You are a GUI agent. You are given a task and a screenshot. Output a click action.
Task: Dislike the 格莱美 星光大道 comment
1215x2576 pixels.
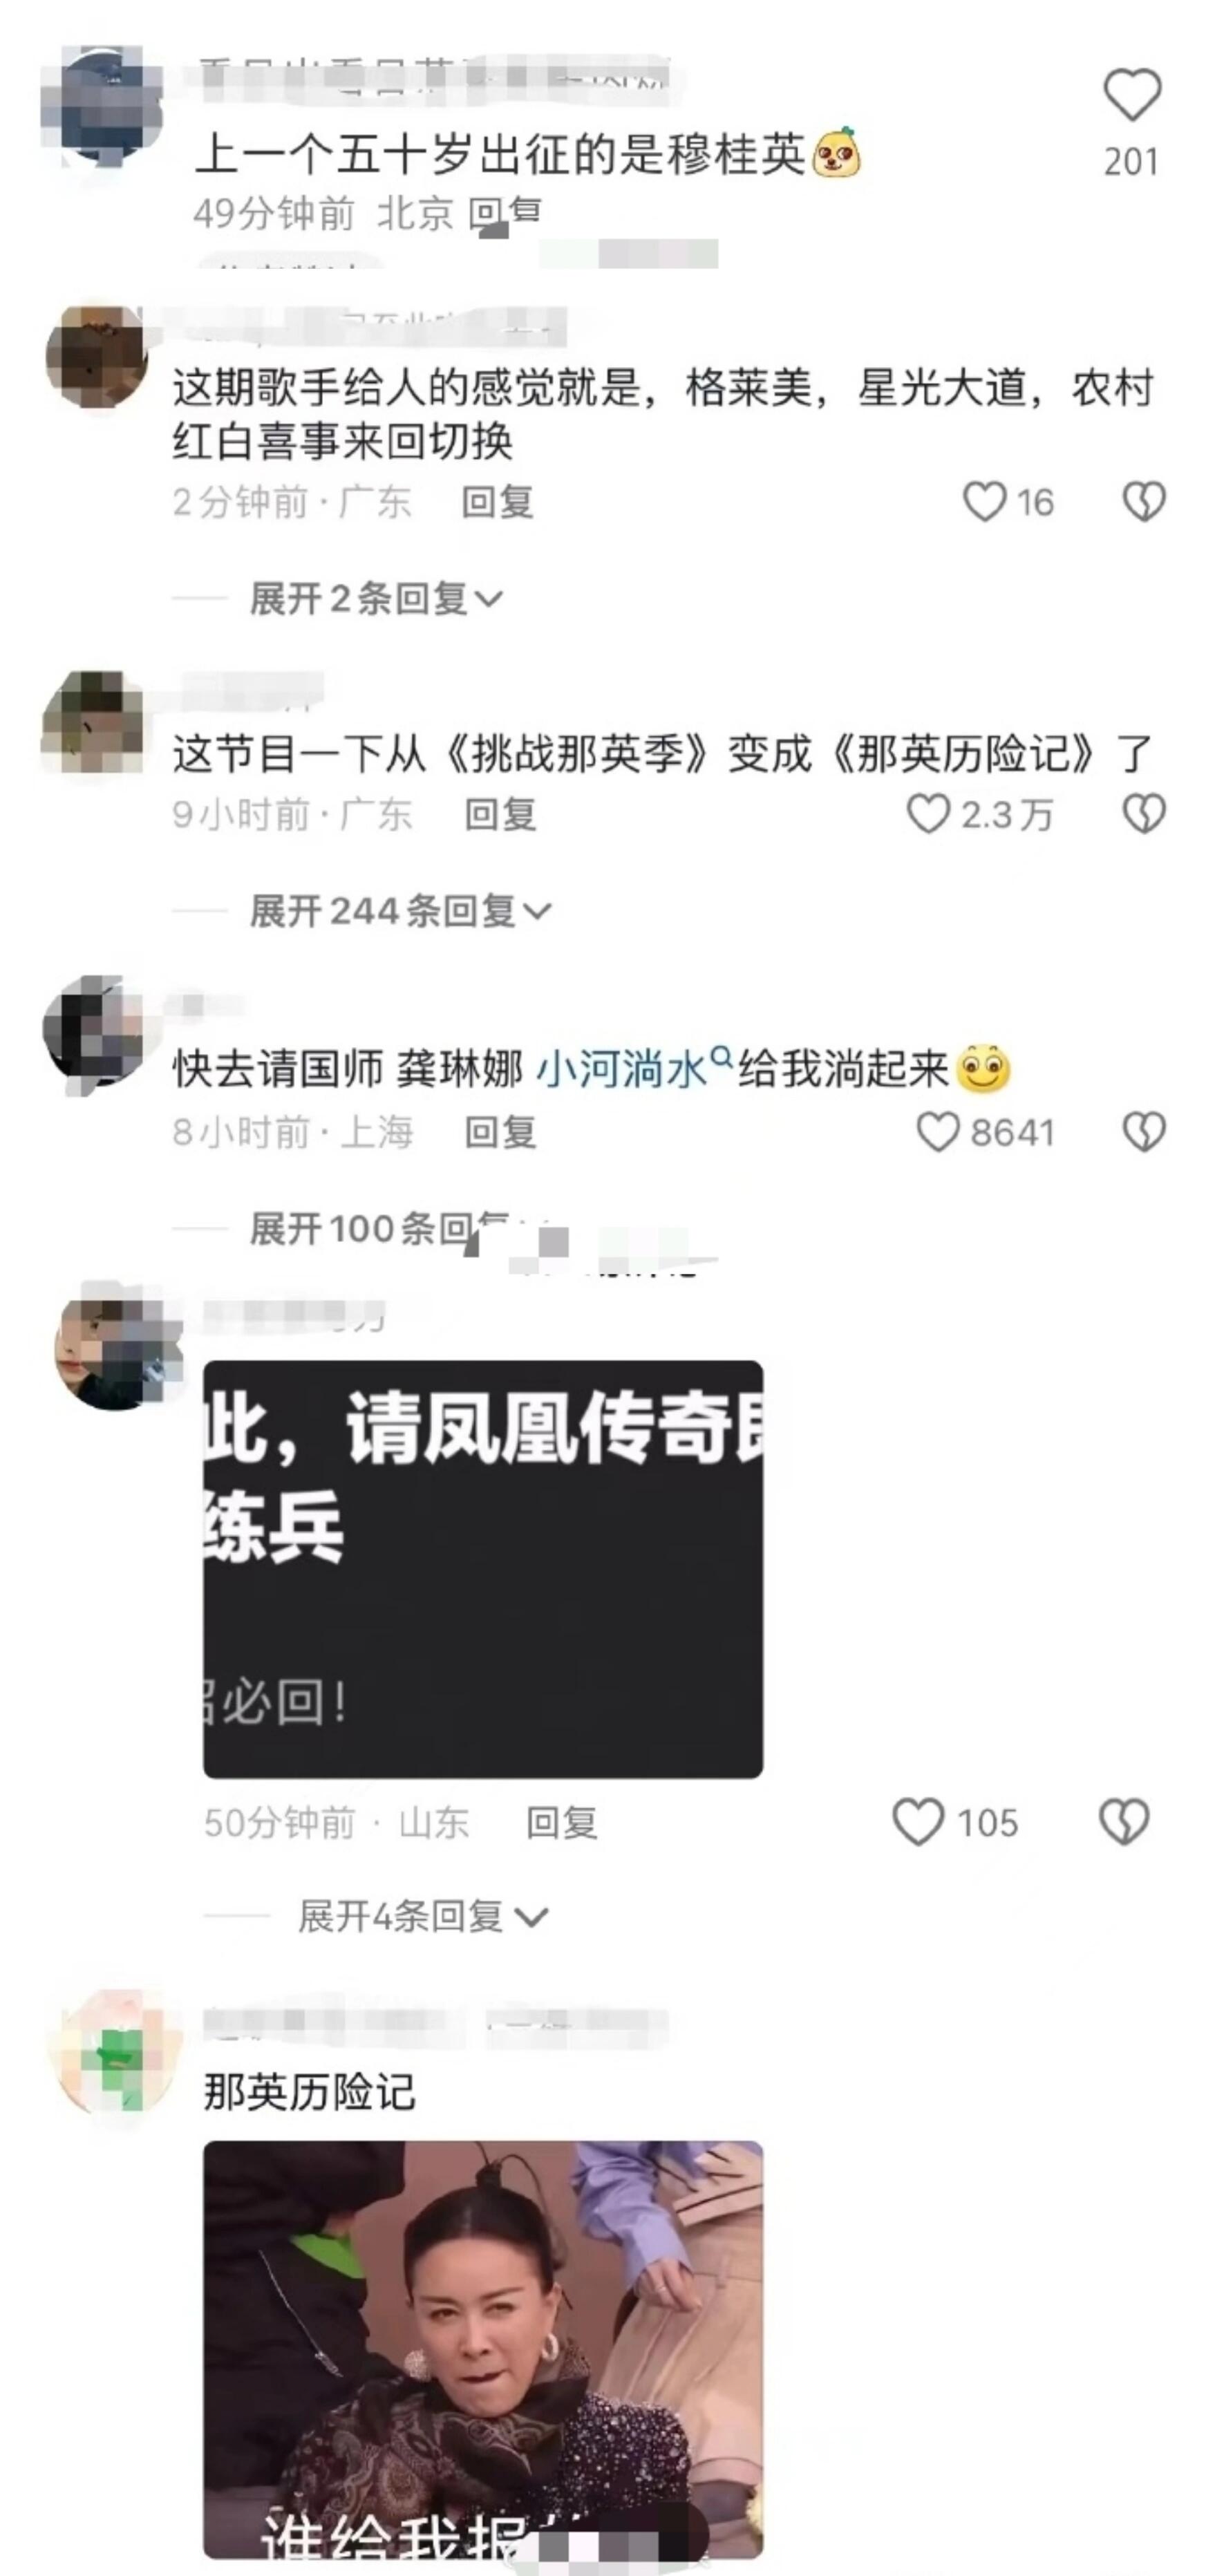1143,502
